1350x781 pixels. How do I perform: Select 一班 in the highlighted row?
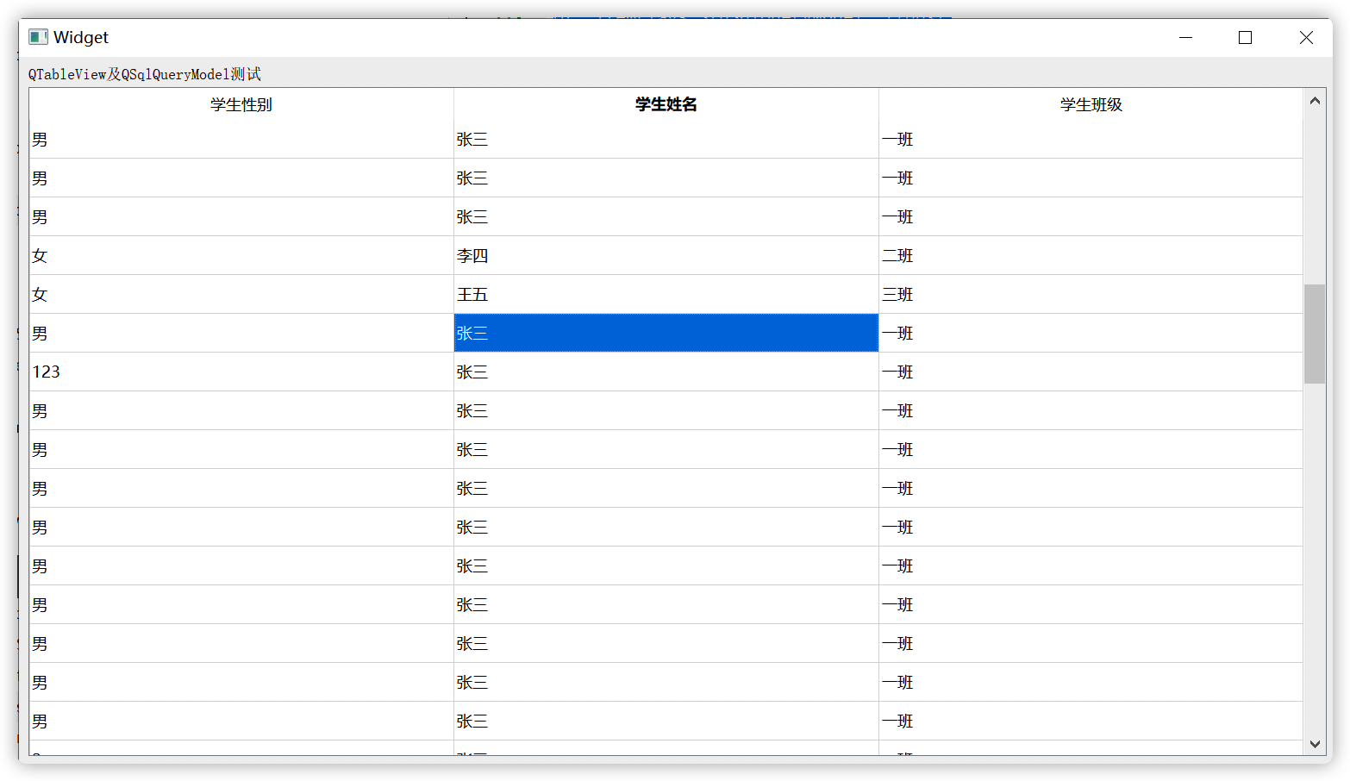1091,333
